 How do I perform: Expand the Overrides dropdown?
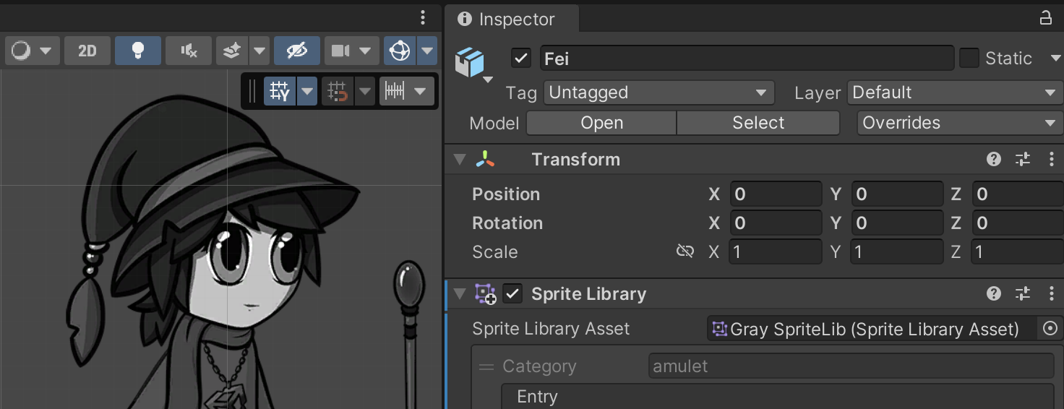coord(959,123)
